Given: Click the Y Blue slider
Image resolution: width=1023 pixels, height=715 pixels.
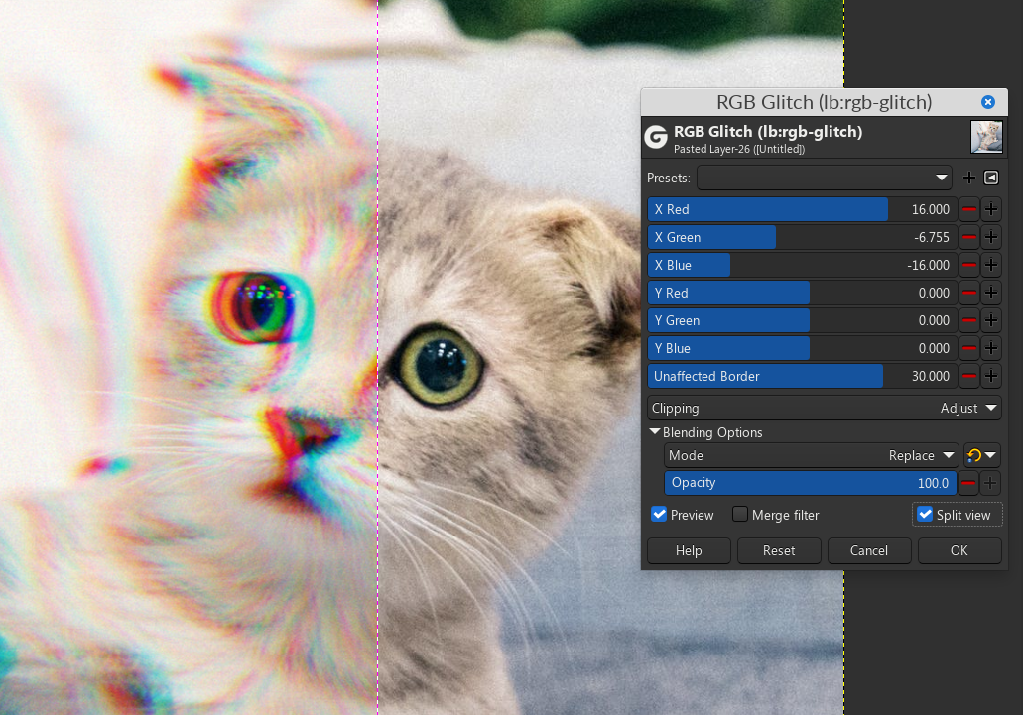Looking at the screenshot, I should coord(803,349).
